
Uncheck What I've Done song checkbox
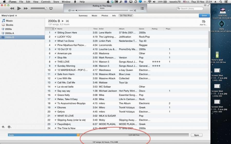click(55, 41)
